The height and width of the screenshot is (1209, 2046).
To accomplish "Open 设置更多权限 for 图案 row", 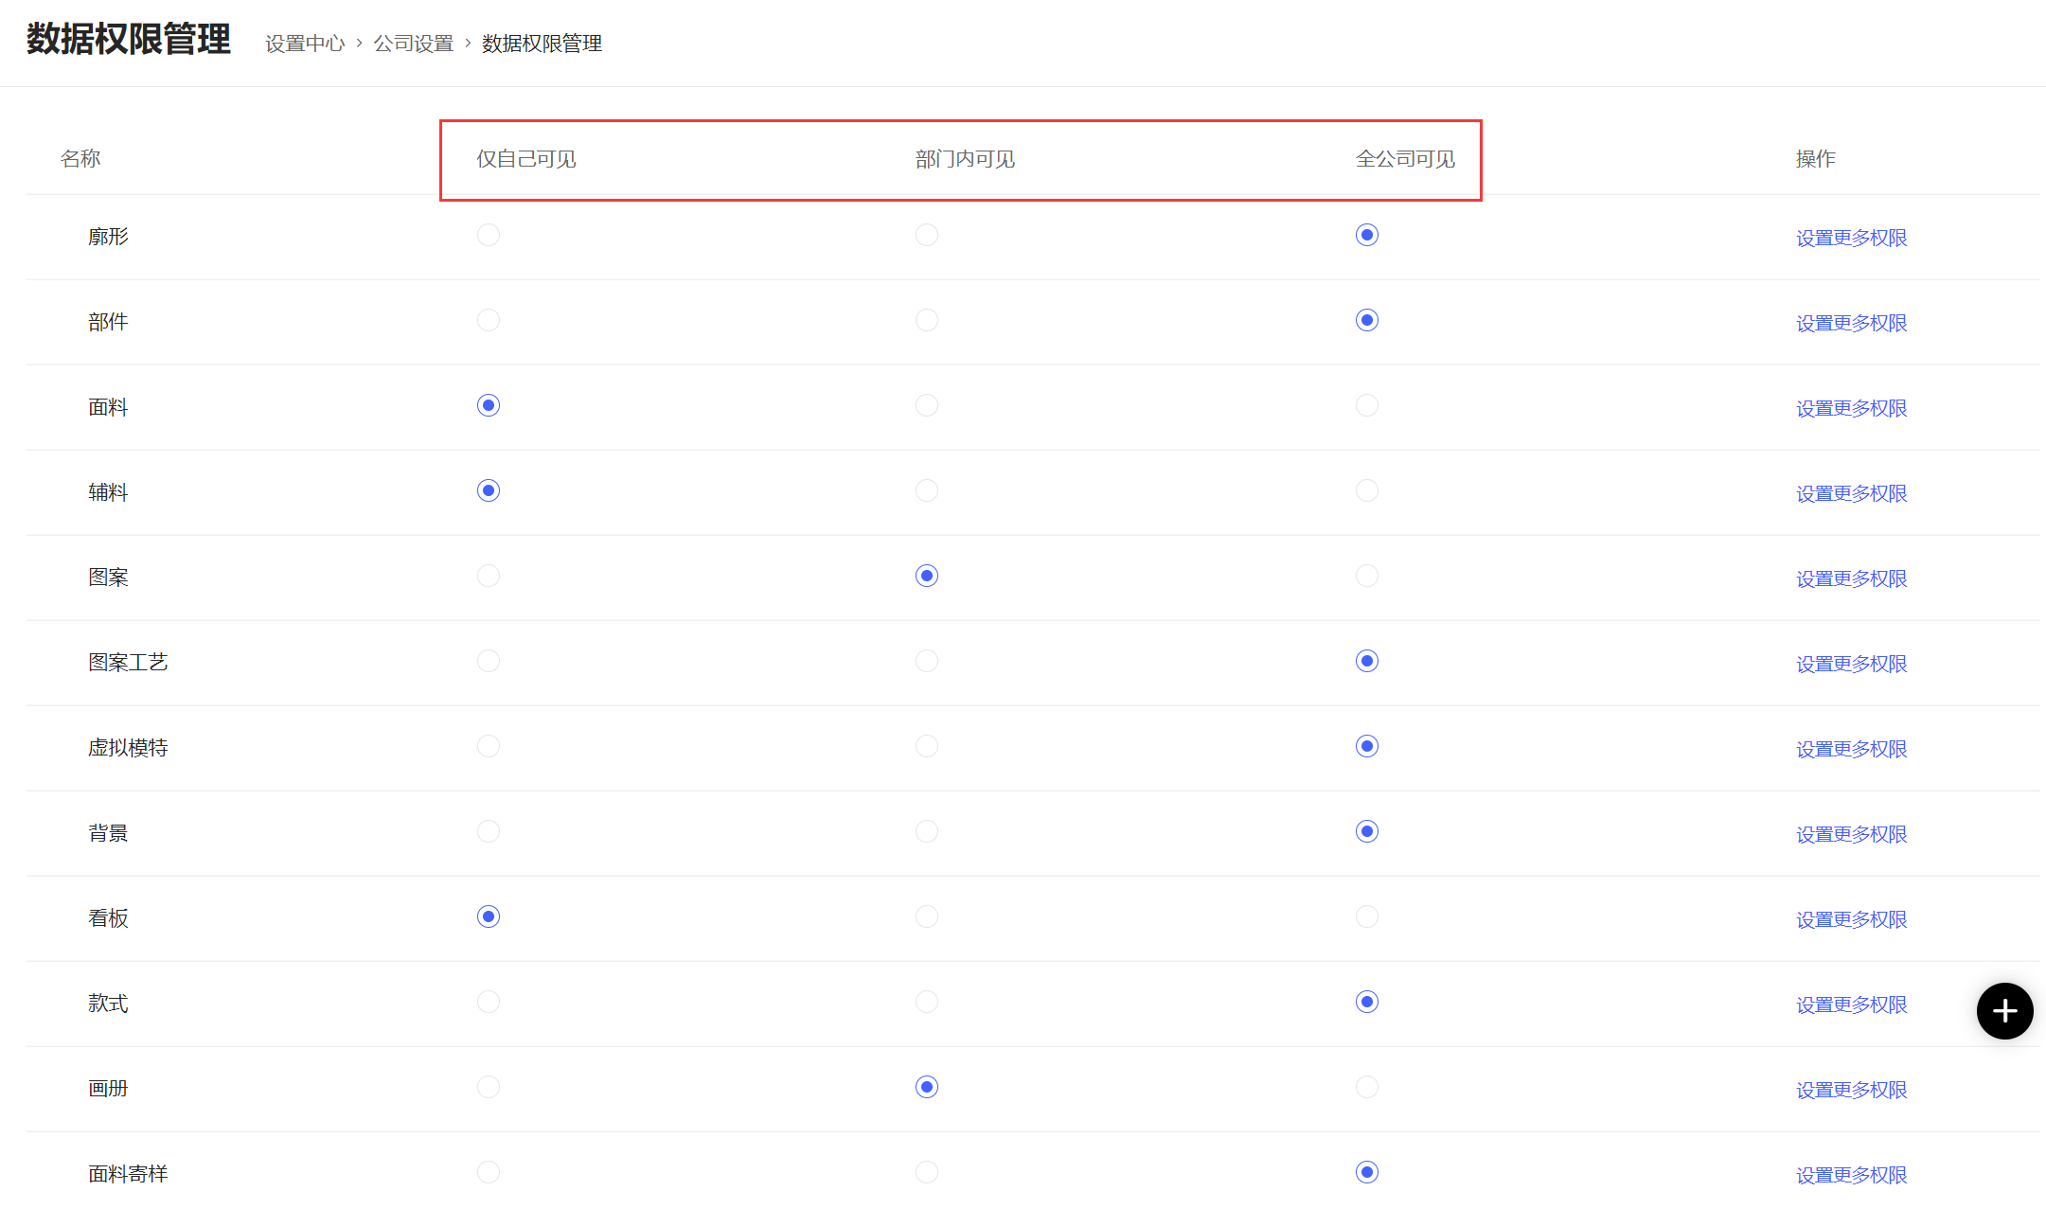I will click(1851, 578).
